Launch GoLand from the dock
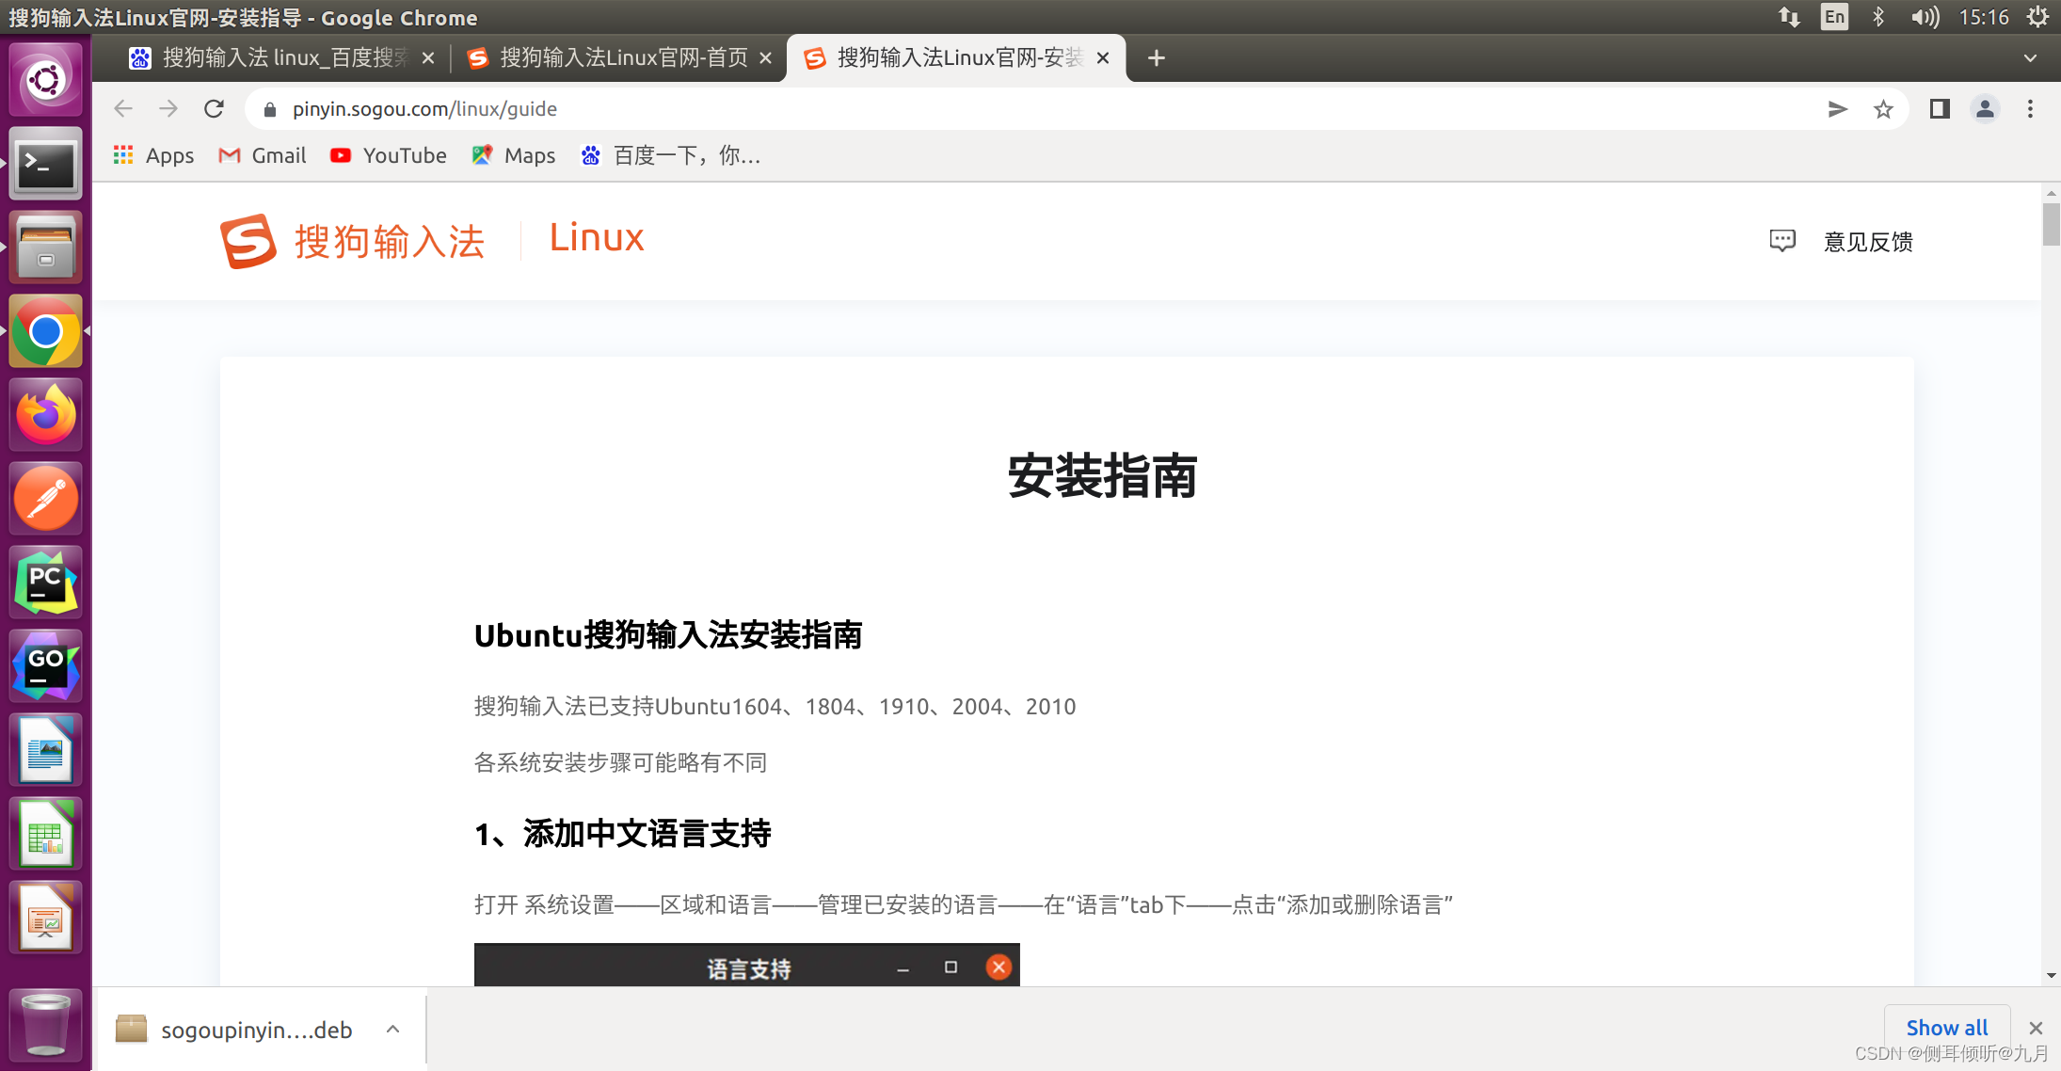2061x1071 pixels. pyautogui.click(x=45, y=666)
